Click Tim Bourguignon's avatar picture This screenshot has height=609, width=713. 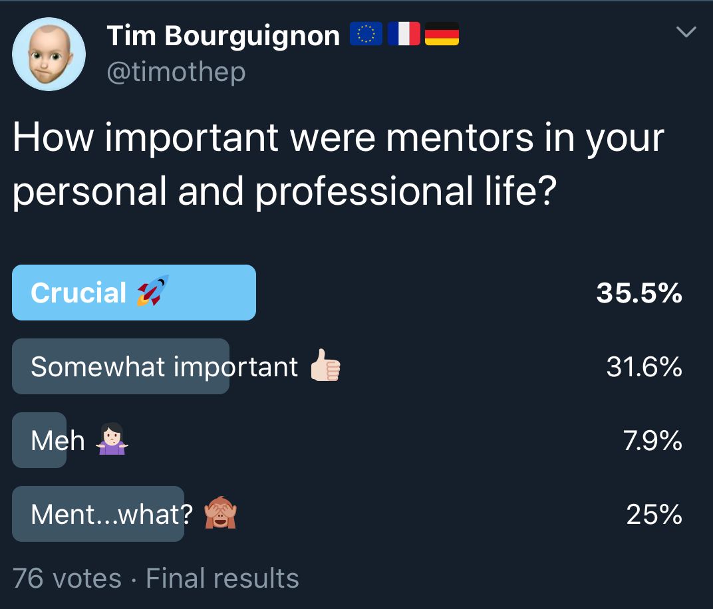pos(49,54)
